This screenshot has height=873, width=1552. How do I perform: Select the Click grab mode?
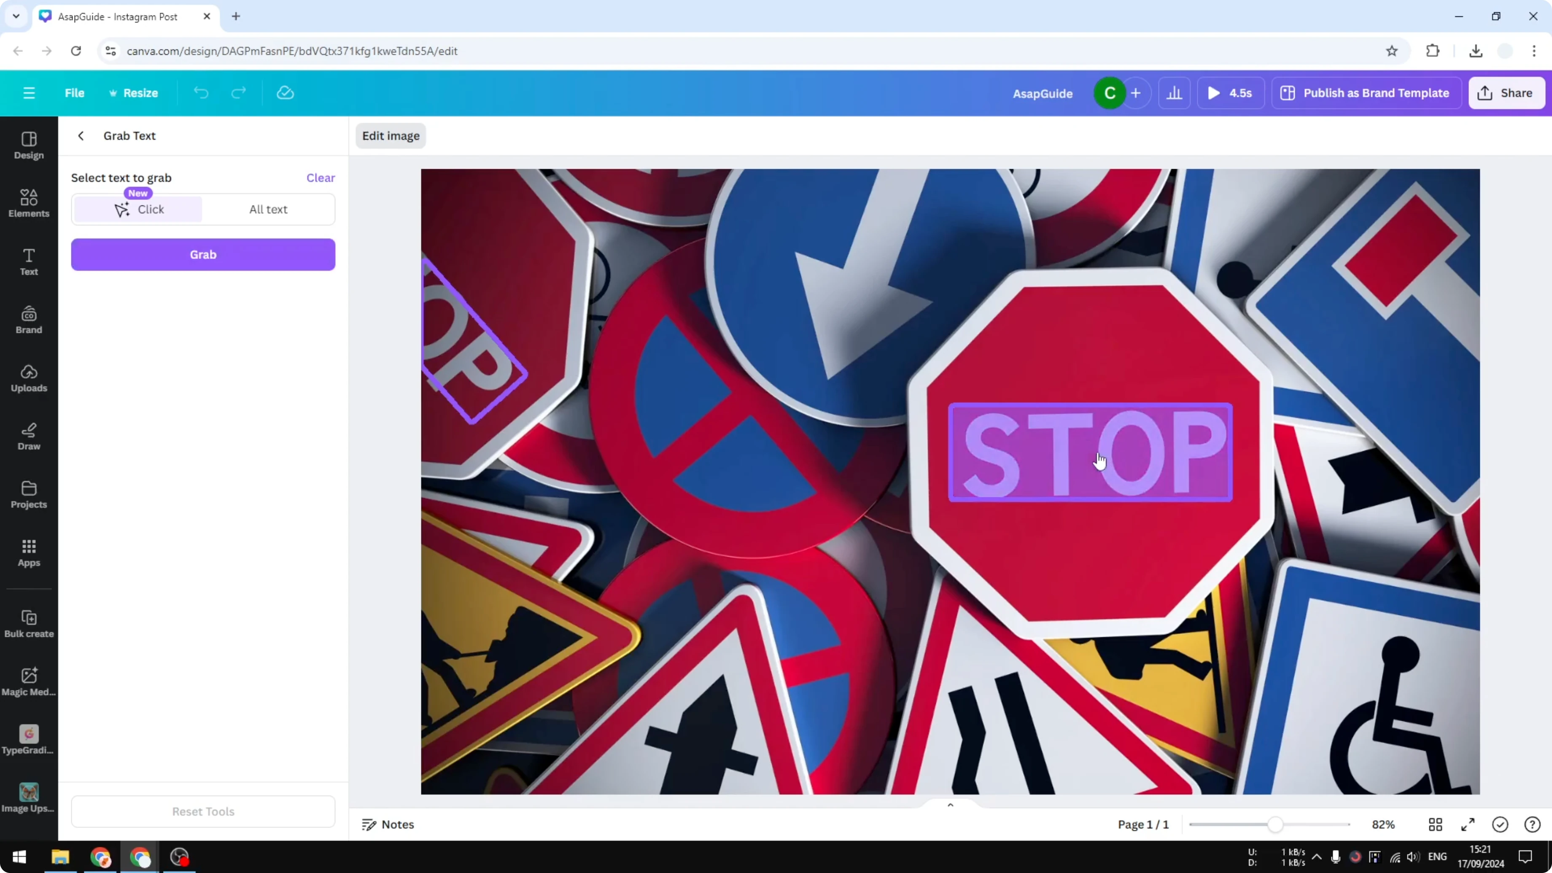[138, 209]
